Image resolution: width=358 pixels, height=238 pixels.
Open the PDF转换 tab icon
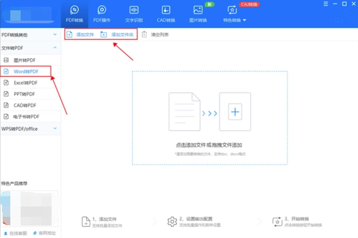tap(74, 10)
